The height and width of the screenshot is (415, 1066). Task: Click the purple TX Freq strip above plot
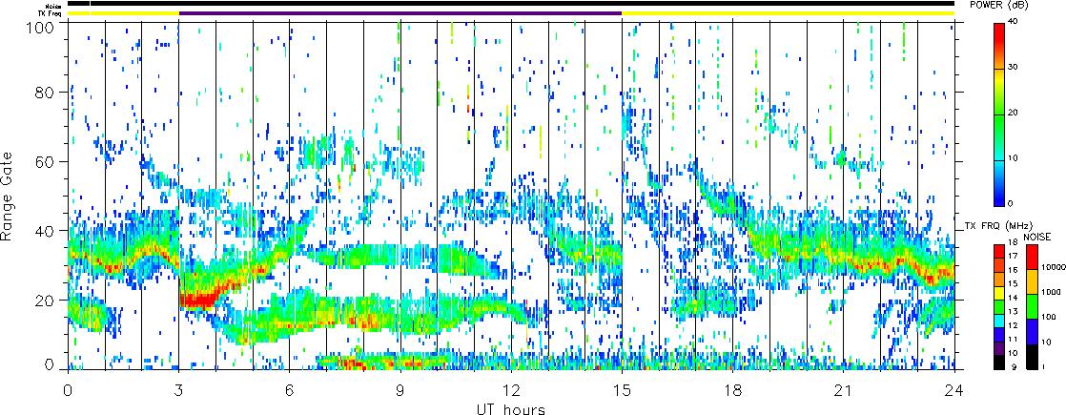click(x=400, y=13)
